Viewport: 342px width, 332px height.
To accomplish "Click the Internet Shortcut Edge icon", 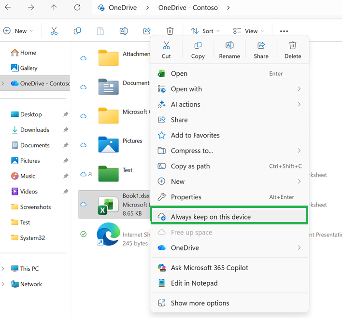I will click(108, 234).
